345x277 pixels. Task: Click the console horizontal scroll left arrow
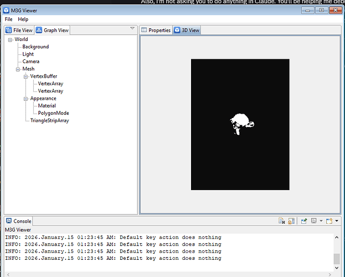coord(8,275)
